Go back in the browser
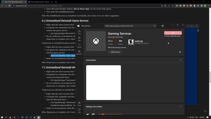This screenshot has height=119, width=211. (2, 6)
